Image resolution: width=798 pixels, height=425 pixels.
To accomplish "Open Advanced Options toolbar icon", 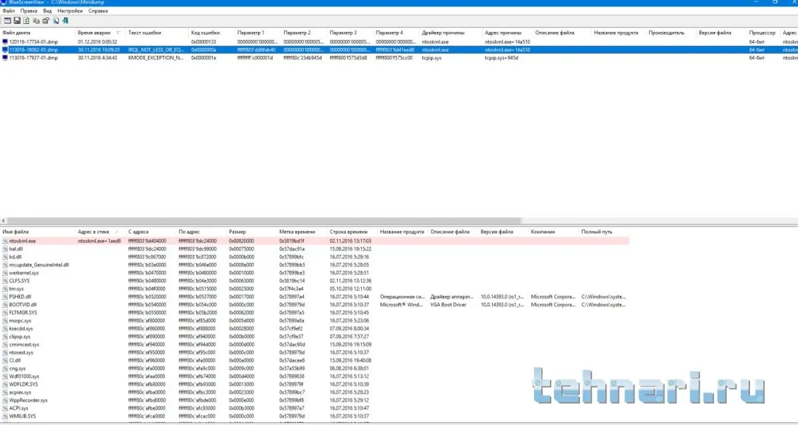I will tap(7, 21).
